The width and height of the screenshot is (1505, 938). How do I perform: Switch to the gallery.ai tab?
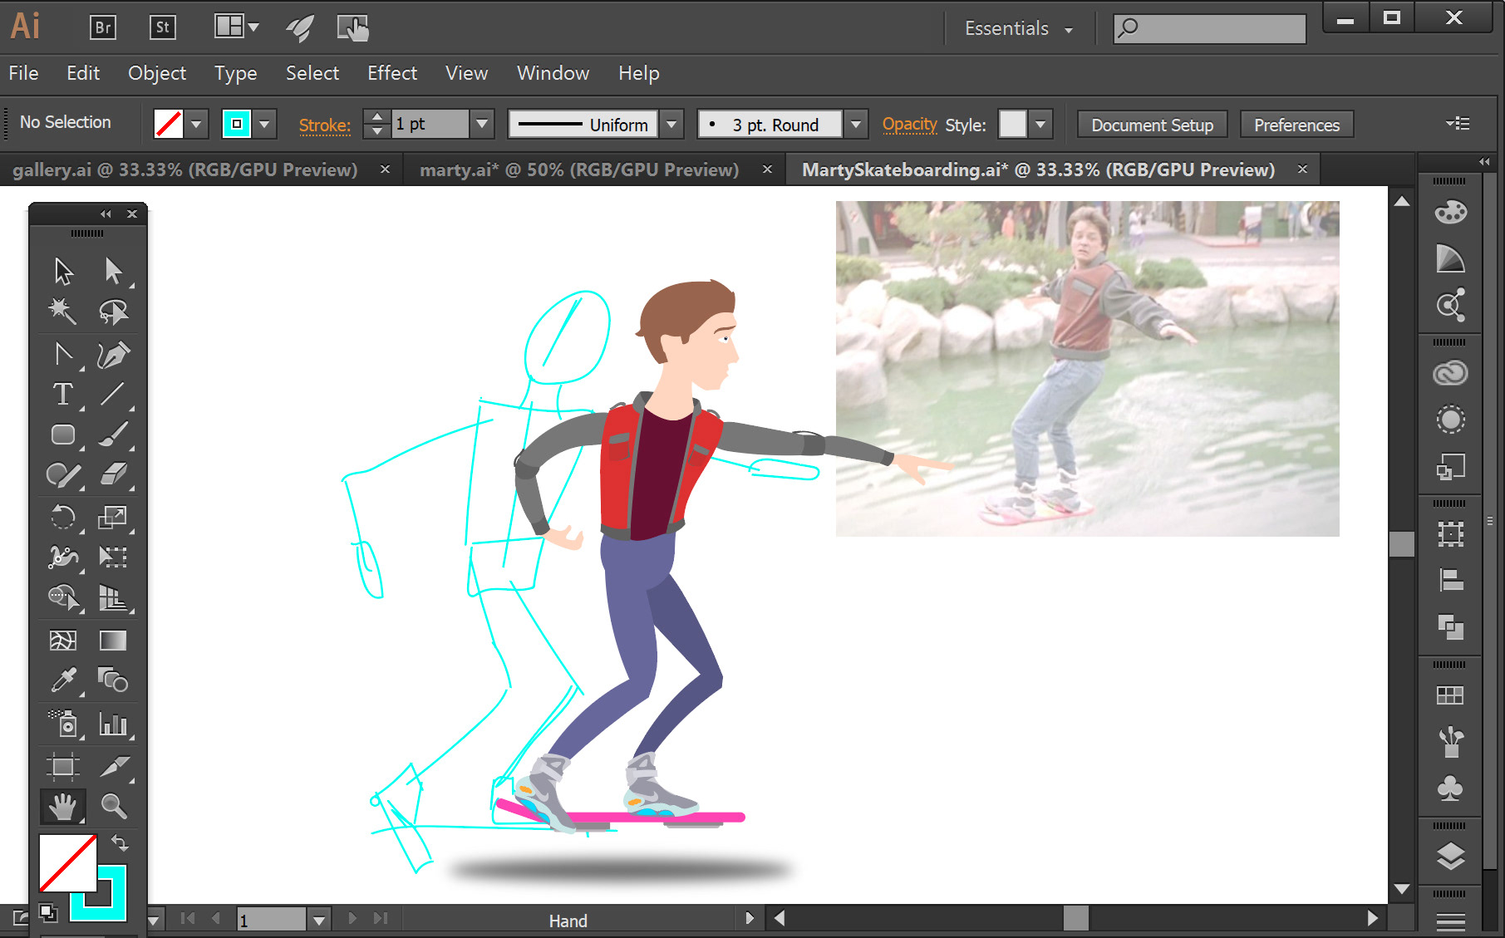click(184, 169)
